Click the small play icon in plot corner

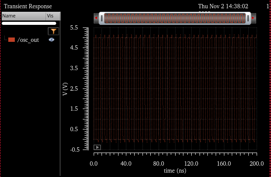point(97,147)
